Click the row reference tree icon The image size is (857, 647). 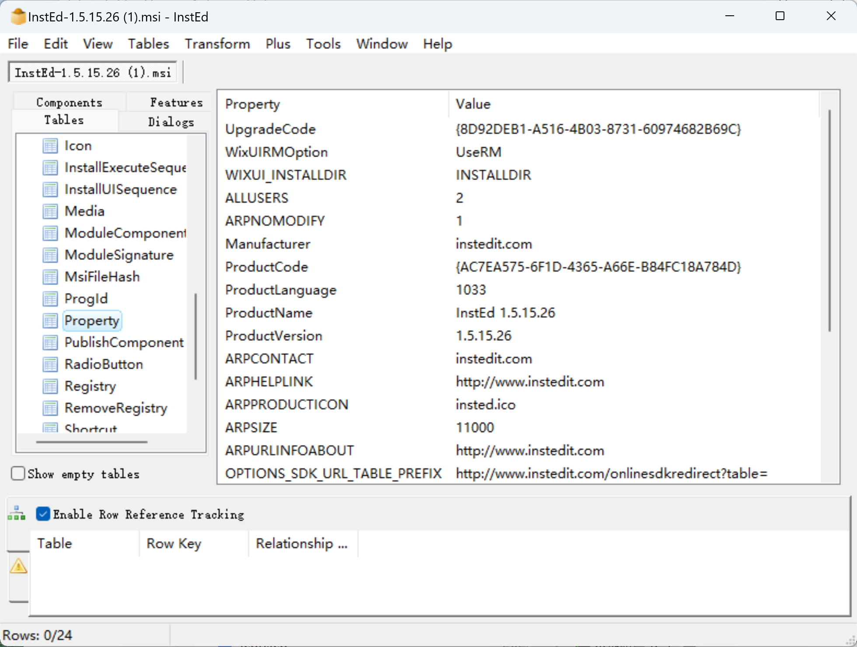click(x=17, y=513)
